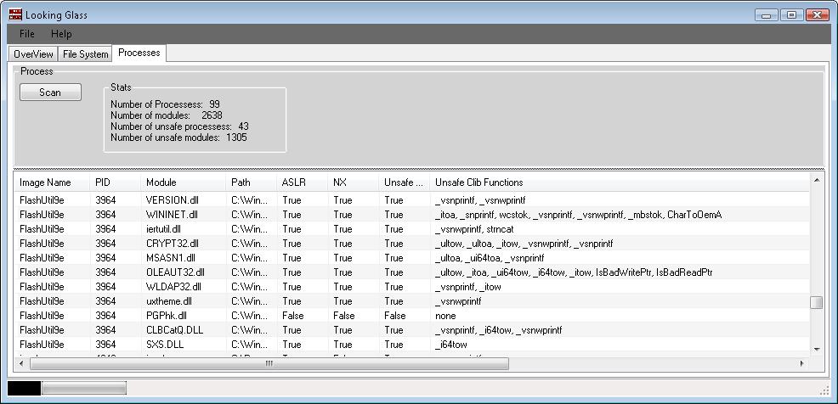Click '_ultoa, _ui64toa, _vsnprintf' cell
Screen dimensions: 838x404
coord(490,258)
